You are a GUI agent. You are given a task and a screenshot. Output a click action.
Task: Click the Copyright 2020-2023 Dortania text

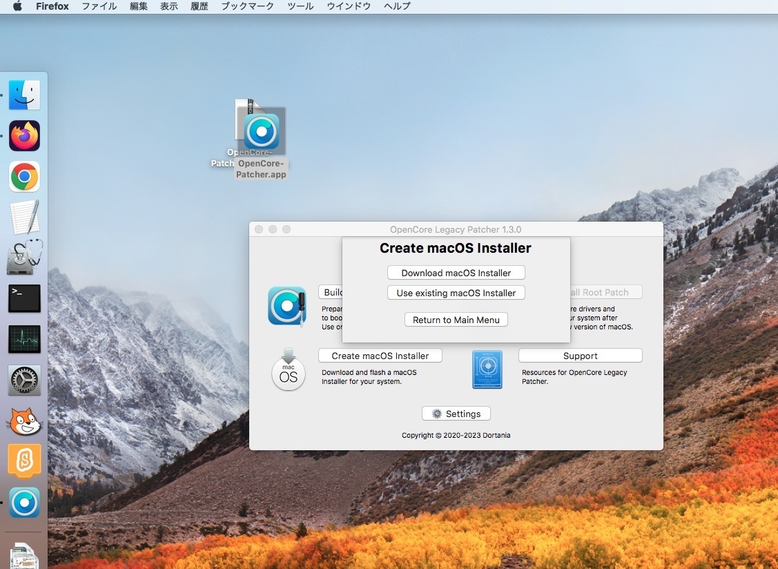tap(456, 436)
